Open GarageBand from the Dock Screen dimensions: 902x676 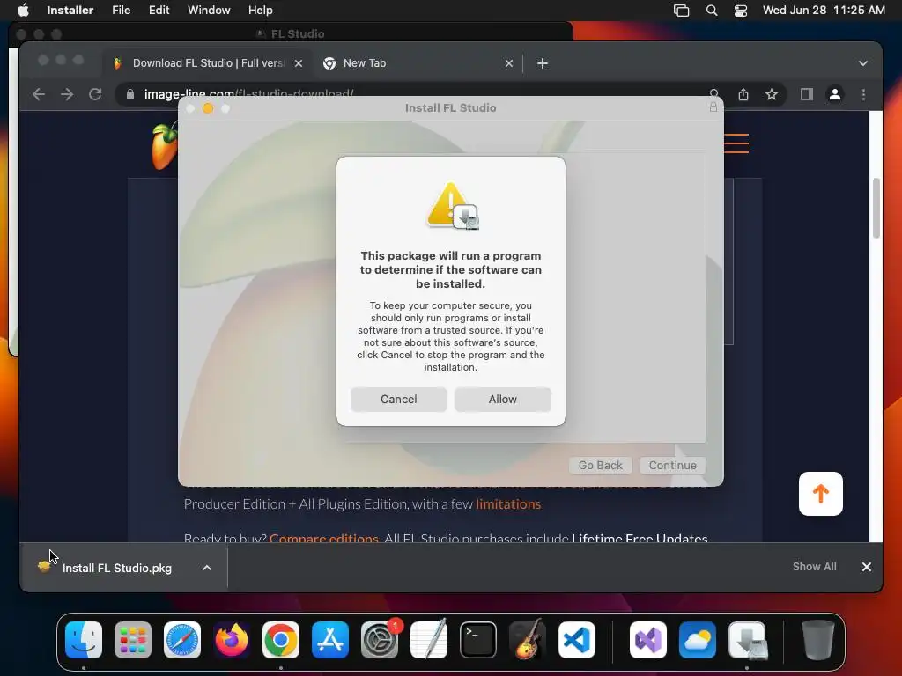point(528,640)
